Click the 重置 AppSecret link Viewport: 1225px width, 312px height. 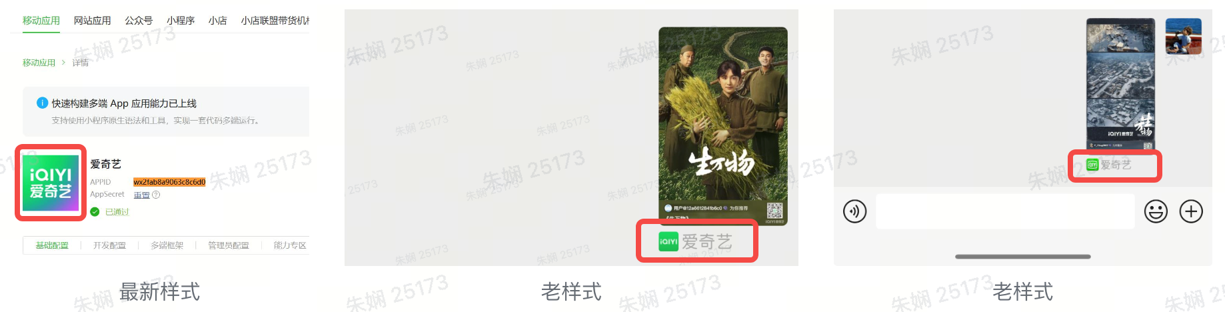(x=141, y=195)
